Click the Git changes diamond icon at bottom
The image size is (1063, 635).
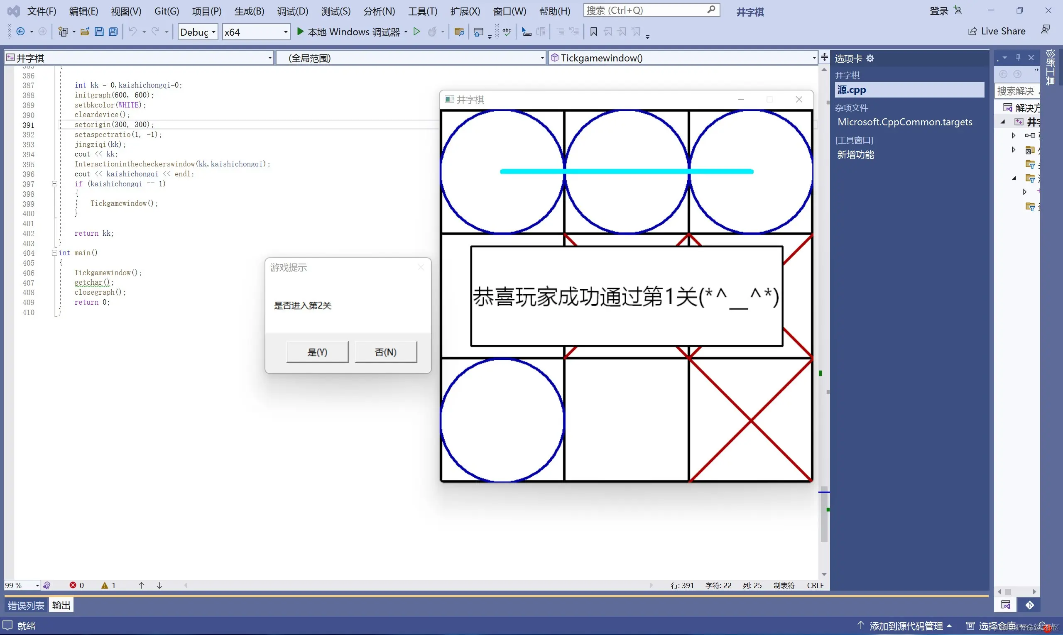(x=1030, y=605)
